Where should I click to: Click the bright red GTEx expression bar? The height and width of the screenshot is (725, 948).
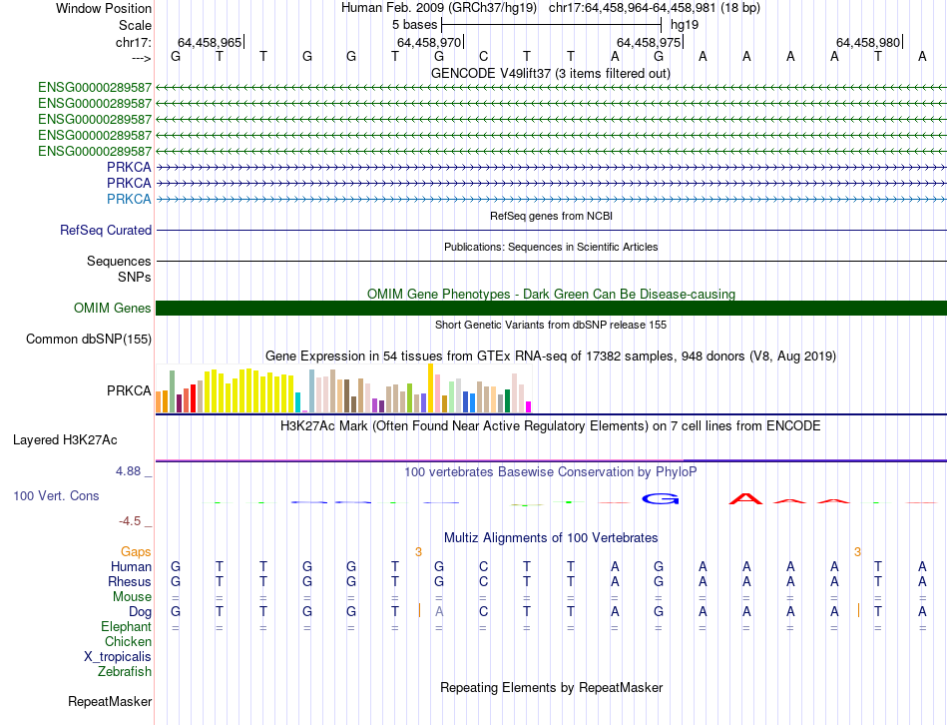tap(193, 398)
